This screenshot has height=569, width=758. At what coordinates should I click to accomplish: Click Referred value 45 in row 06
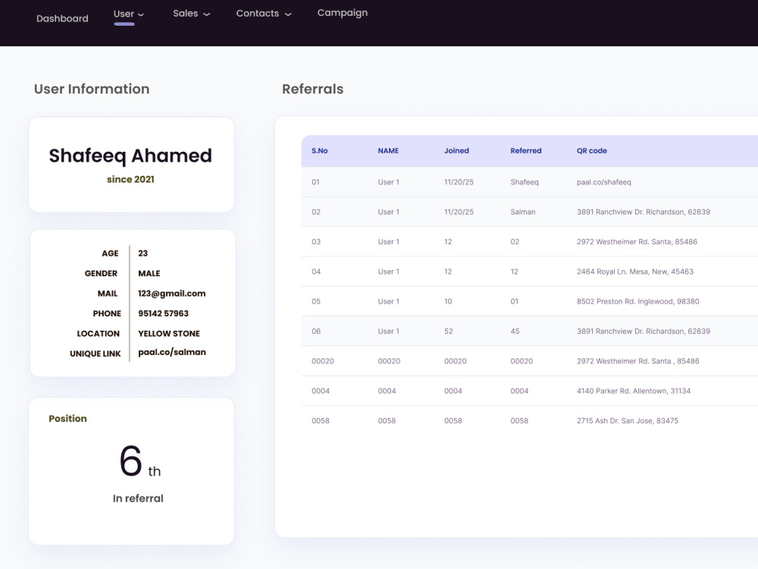(x=515, y=332)
